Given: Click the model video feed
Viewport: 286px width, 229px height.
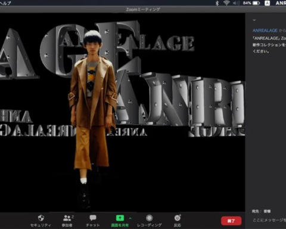Looking at the screenshot, I should [x=122, y=113].
